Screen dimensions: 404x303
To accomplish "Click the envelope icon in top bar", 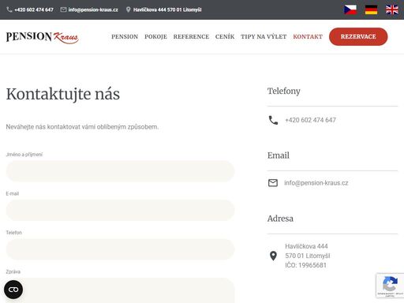I will [63, 9].
